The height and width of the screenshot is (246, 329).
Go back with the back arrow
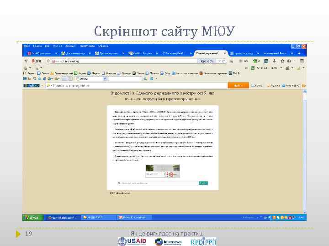(48, 61)
